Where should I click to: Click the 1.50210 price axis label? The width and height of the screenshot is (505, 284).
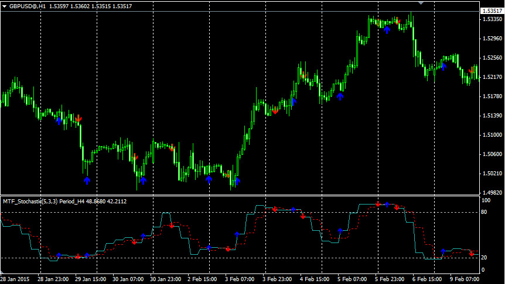click(x=492, y=174)
